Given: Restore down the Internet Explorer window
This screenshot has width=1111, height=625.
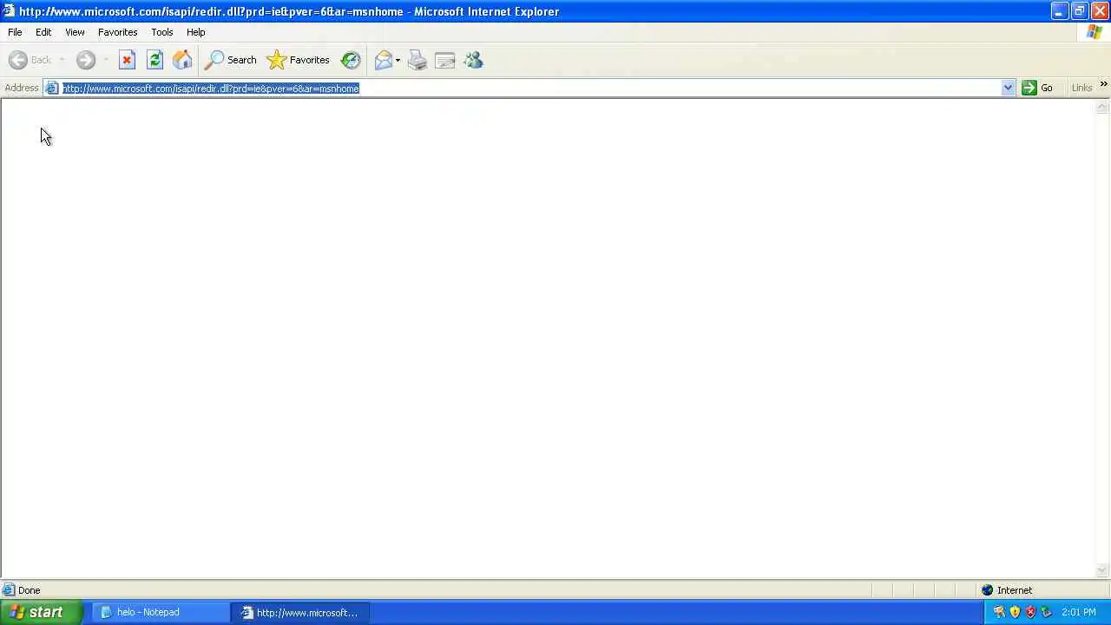Looking at the screenshot, I should [x=1079, y=11].
